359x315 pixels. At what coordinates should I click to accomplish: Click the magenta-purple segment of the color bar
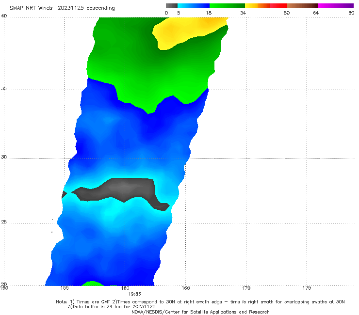336,6
